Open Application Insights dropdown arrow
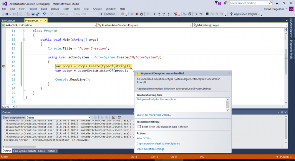Viewport: 295px width, 161px height. pos(259,14)
